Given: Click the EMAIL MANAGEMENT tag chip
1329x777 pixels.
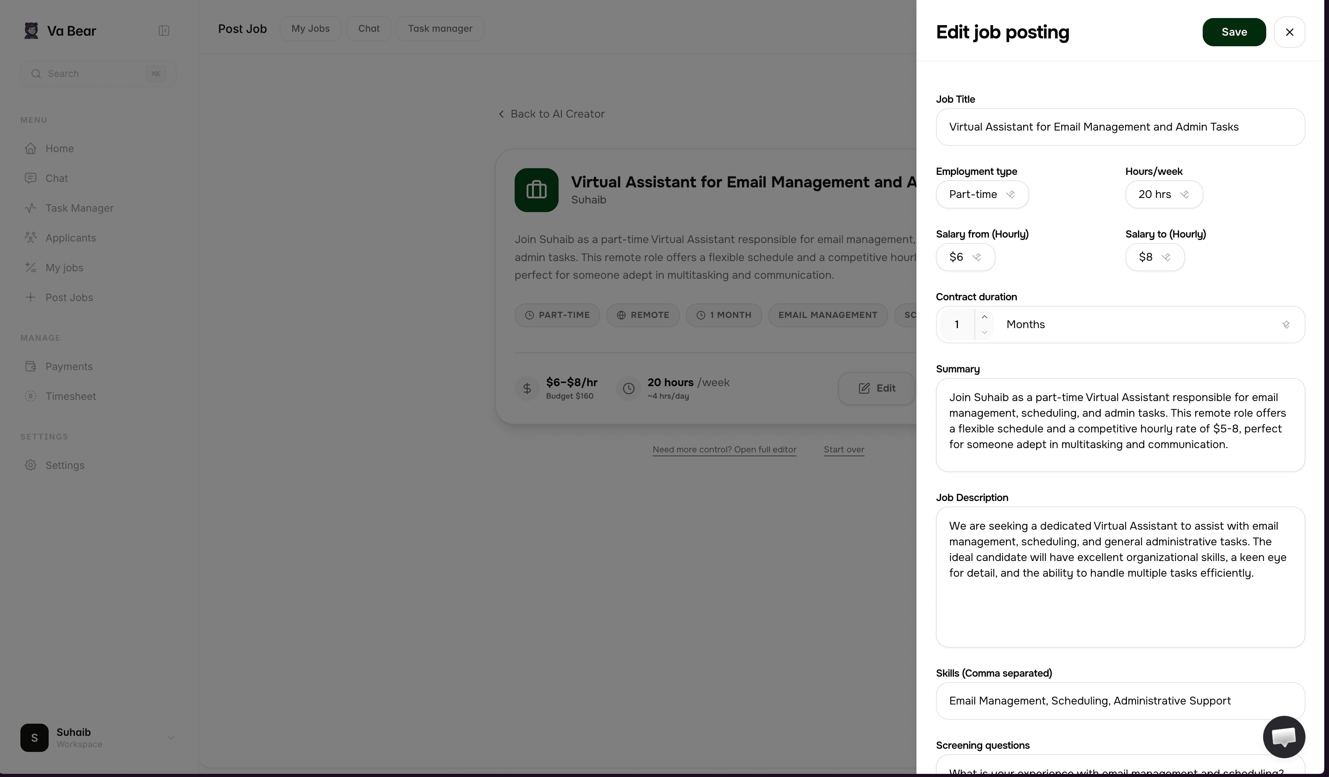Looking at the screenshot, I should point(828,315).
